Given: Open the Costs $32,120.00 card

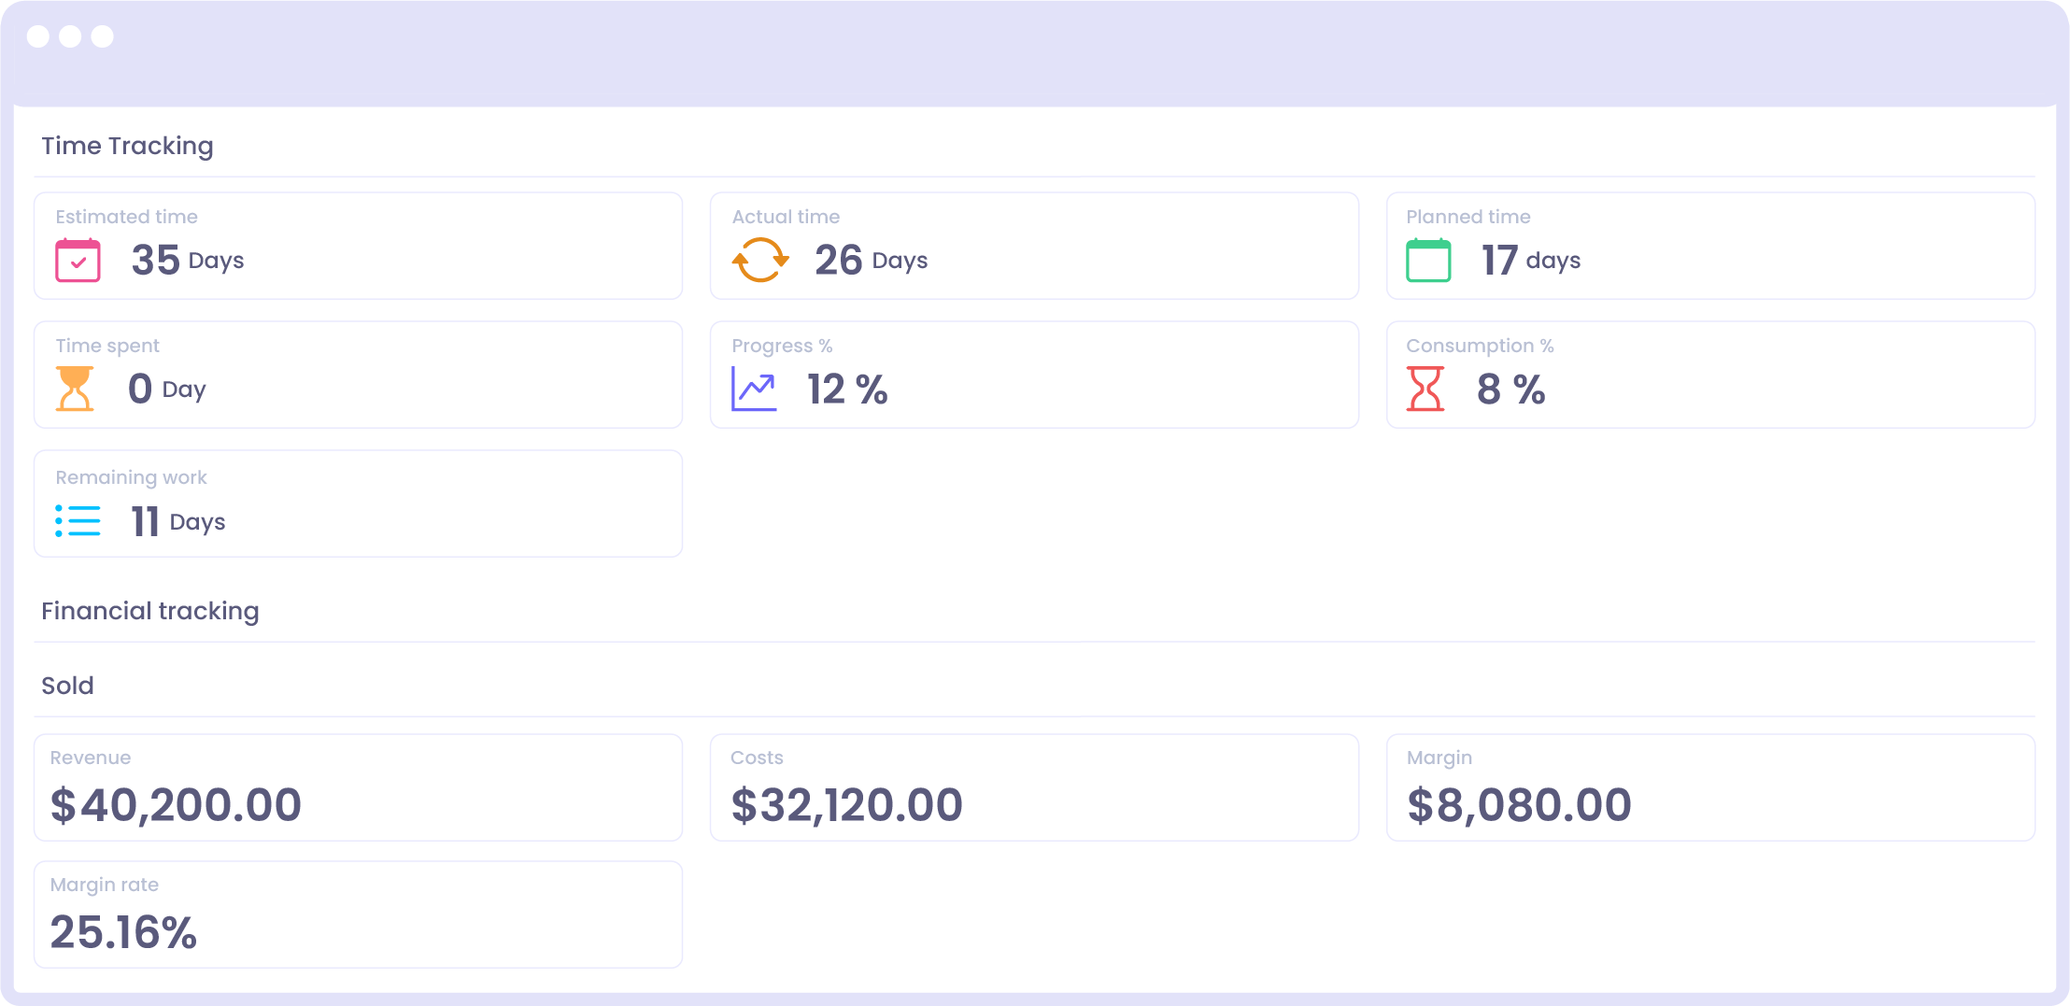Looking at the screenshot, I should pos(1034,787).
